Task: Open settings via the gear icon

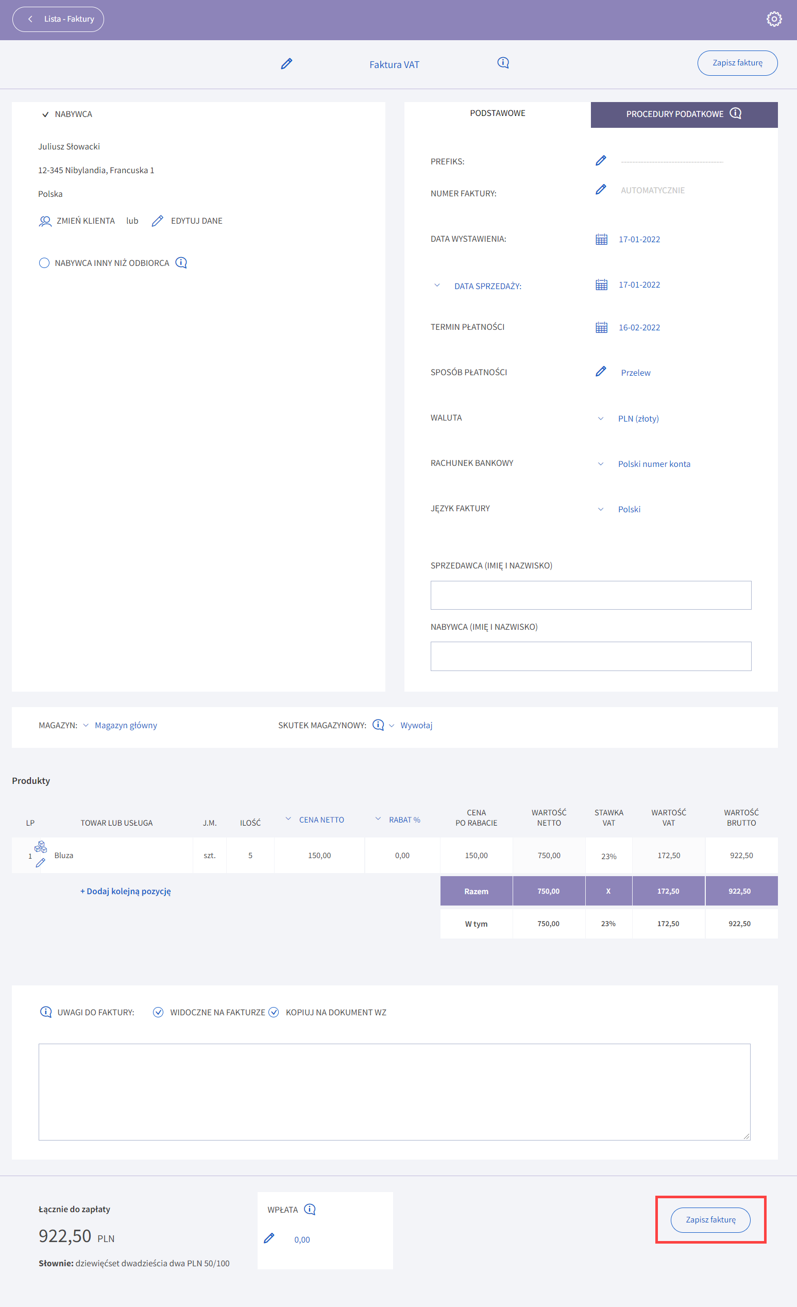Action: pyautogui.click(x=774, y=20)
